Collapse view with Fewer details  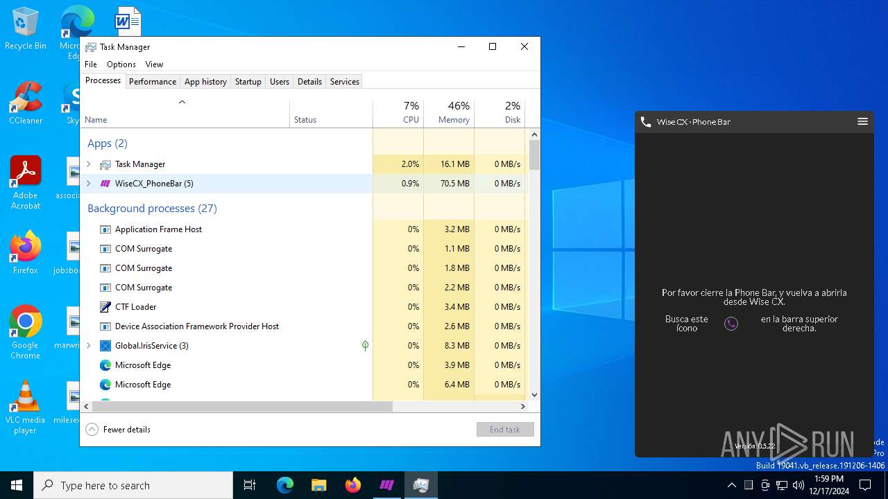[x=118, y=430]
